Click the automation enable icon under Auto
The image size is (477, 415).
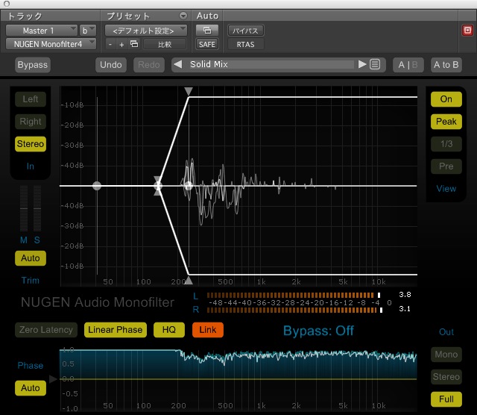point(207,30)
